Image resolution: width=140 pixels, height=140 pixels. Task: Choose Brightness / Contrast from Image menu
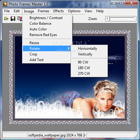click(47, 18)
